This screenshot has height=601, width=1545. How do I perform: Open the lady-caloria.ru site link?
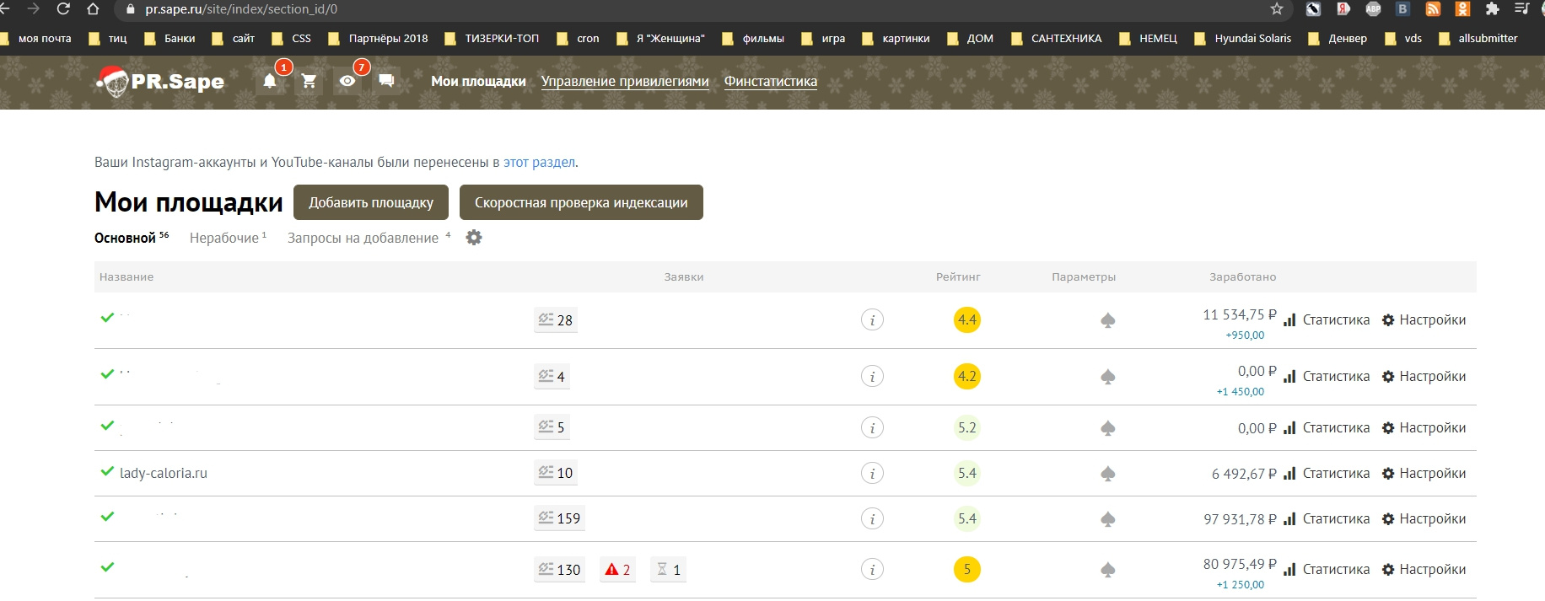164,474
